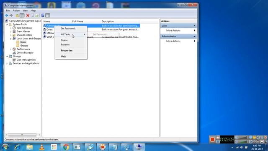This screenshot has width=268, height=151.
Task: Select the Groups folder in the tree
Action: pos(24,46)
